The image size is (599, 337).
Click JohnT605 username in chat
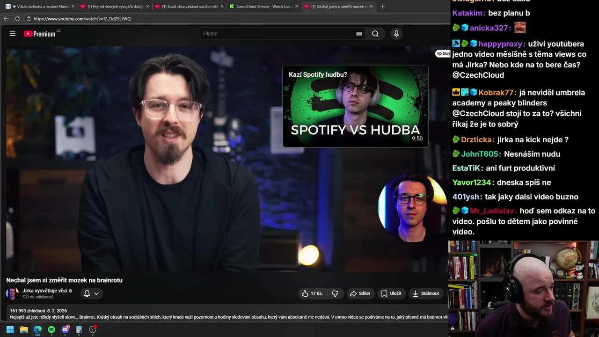(481, 154)
